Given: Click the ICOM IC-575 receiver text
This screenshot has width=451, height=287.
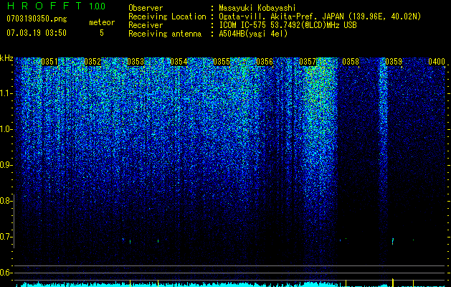Looking at the screenshot, I should [x=288, y=25].
